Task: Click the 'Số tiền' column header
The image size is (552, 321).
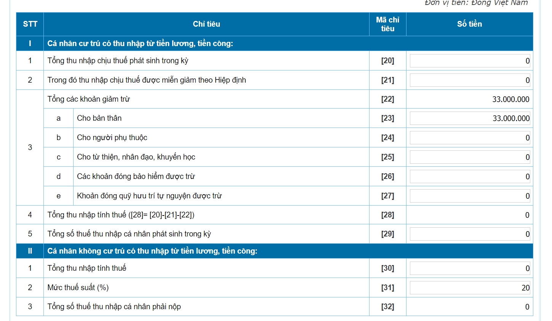Action: tap(469, 24)
